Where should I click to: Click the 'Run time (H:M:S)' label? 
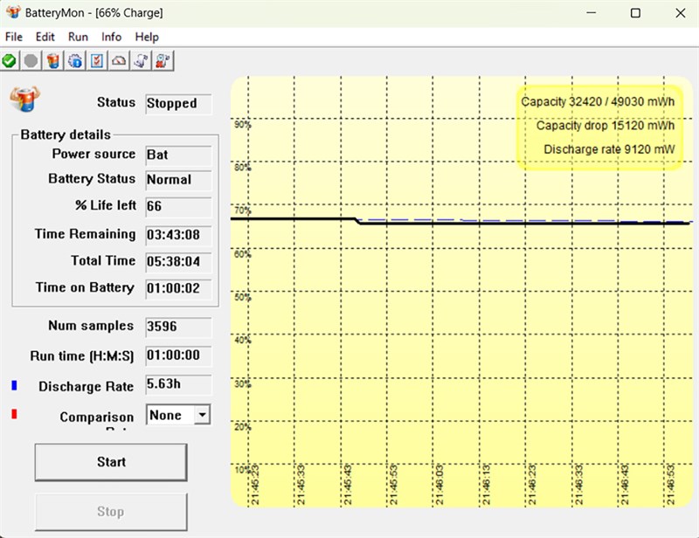coord(82,356)
